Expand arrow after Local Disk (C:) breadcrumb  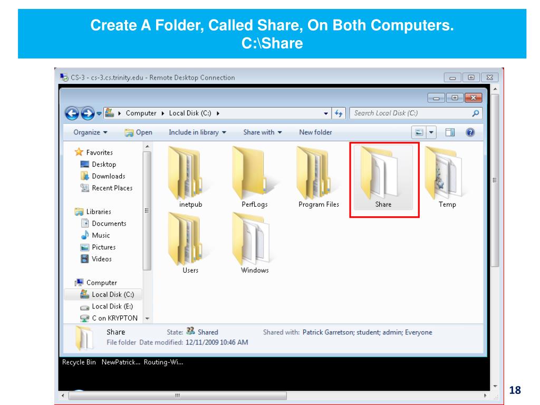(218, 113)
